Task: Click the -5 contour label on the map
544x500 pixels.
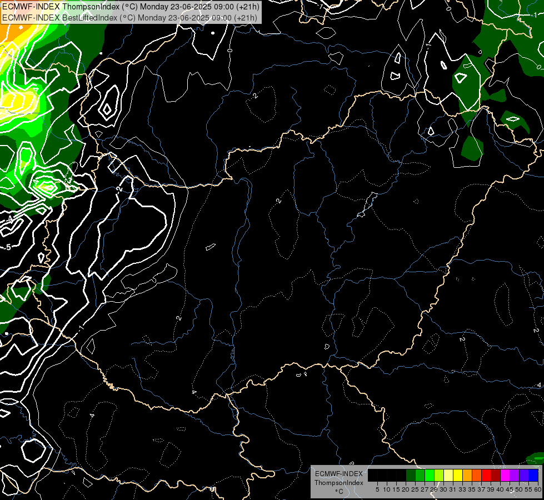Action: [x=8, y=247]
